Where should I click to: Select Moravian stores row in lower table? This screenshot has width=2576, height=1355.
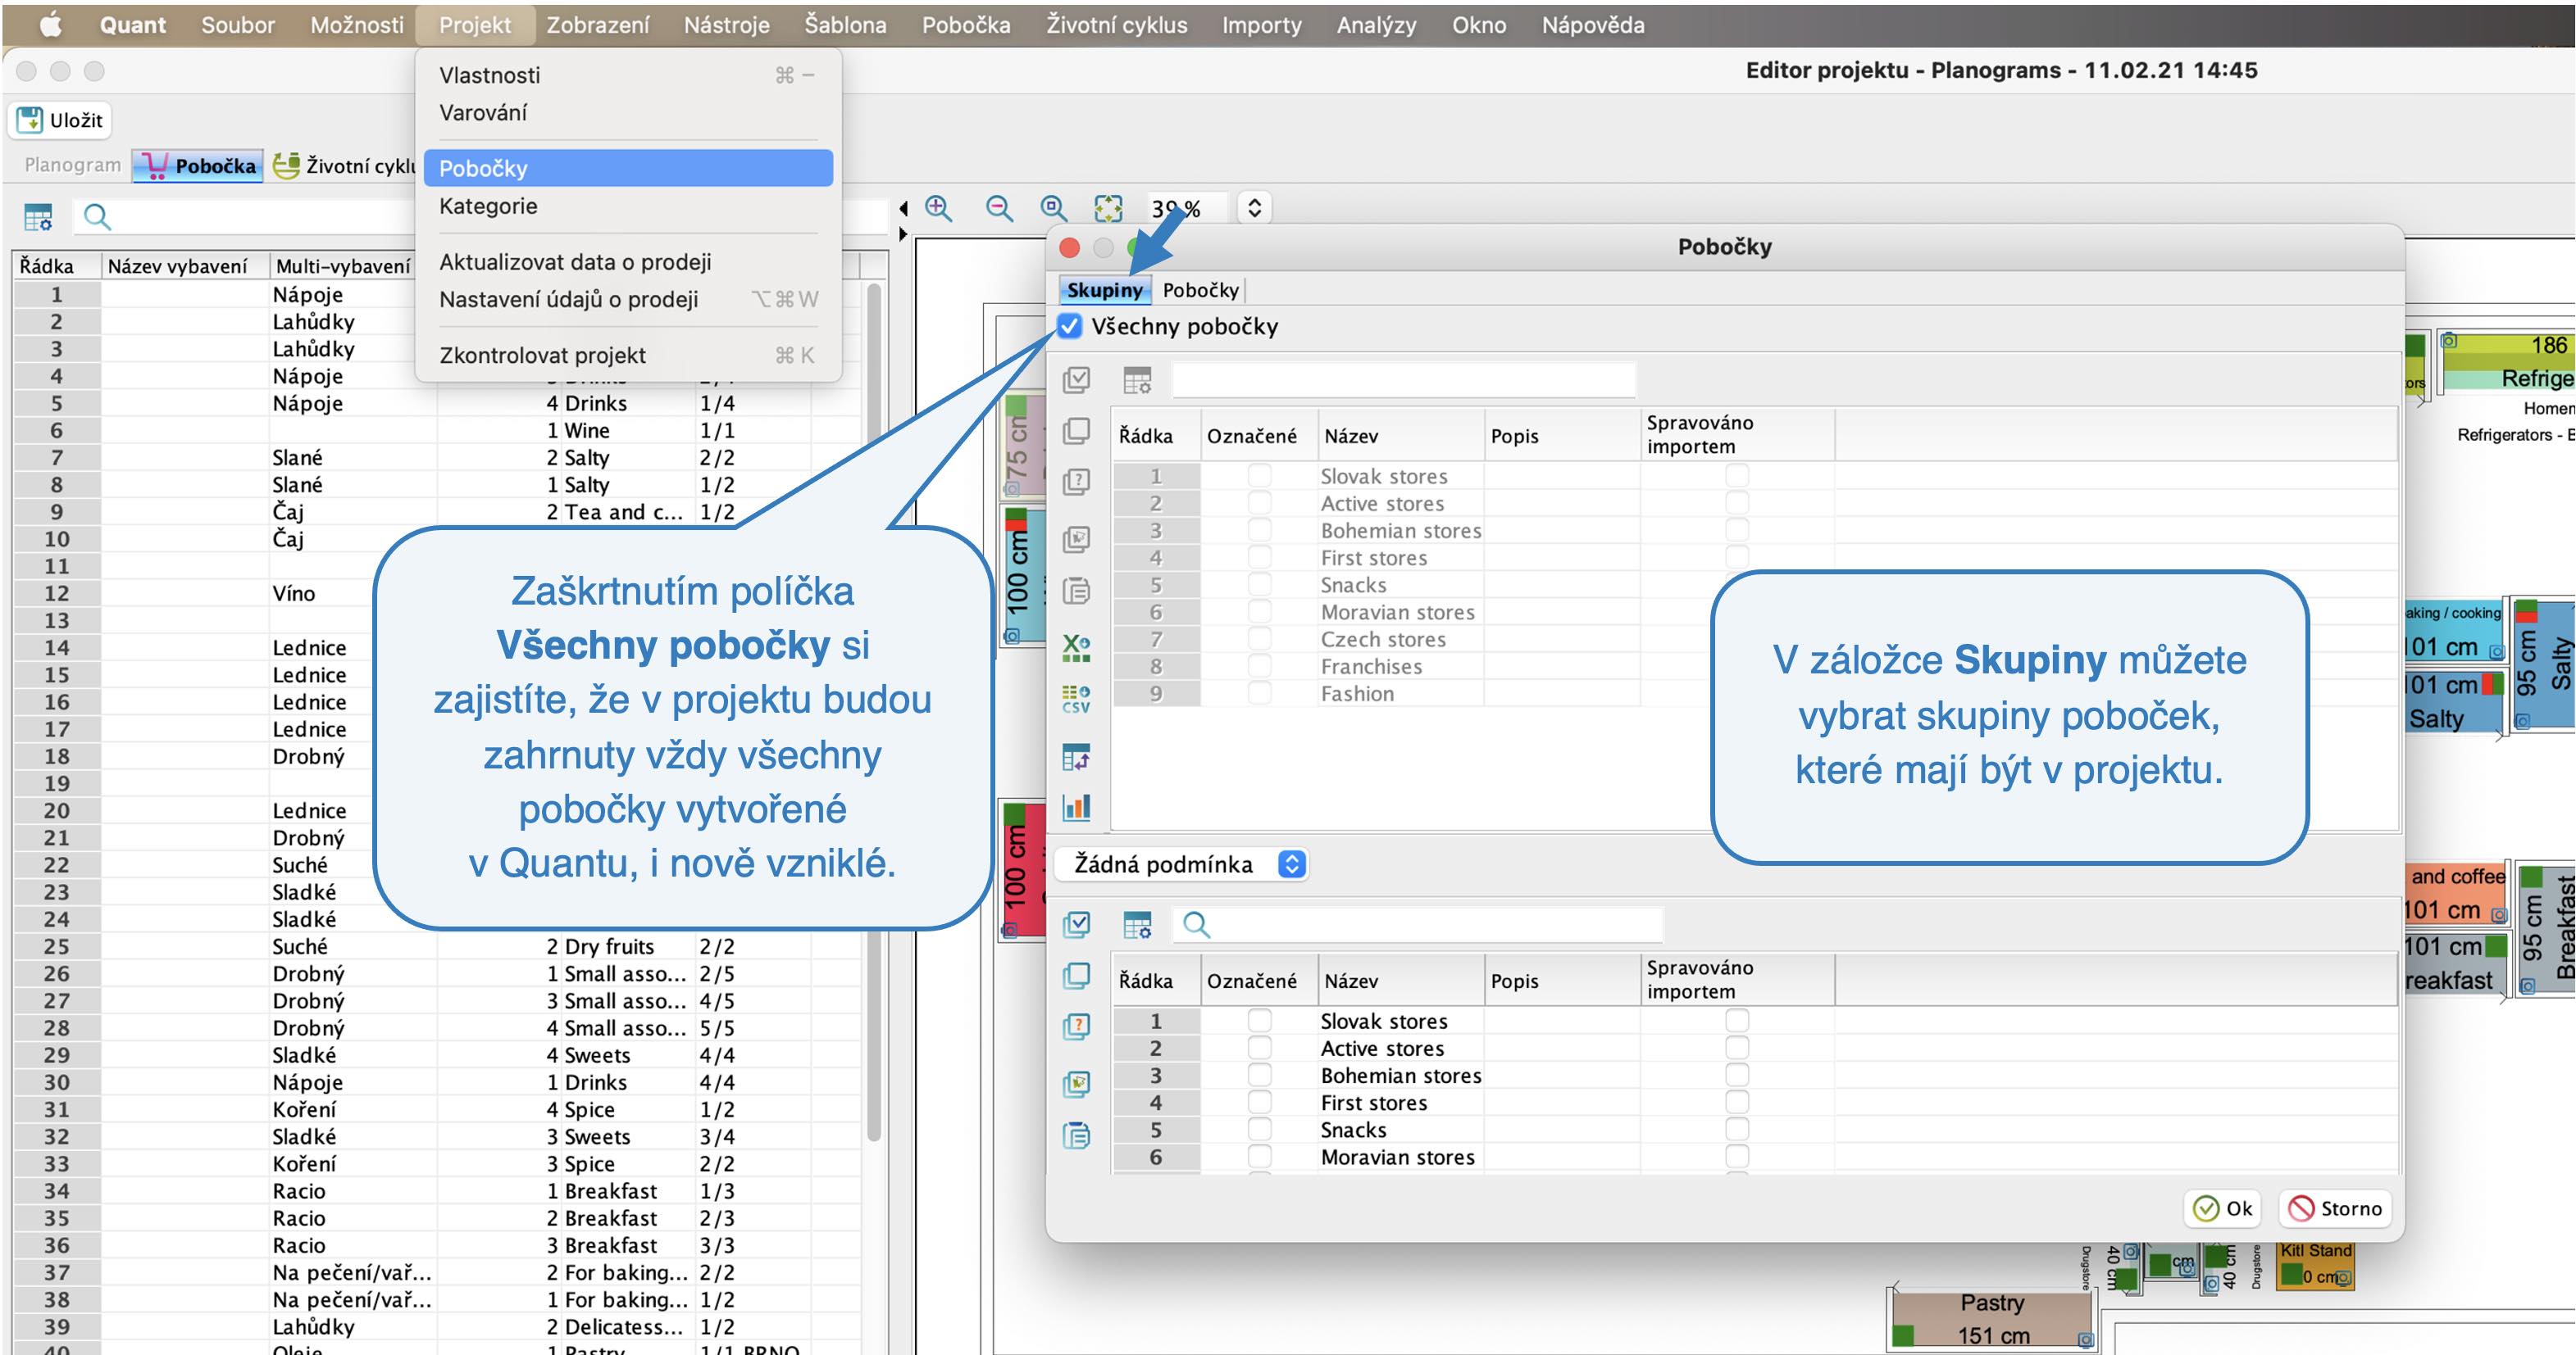[1755, 1156]
